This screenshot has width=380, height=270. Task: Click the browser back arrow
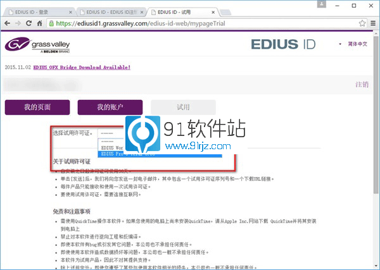pyautogui.click(x=8, y=22)
